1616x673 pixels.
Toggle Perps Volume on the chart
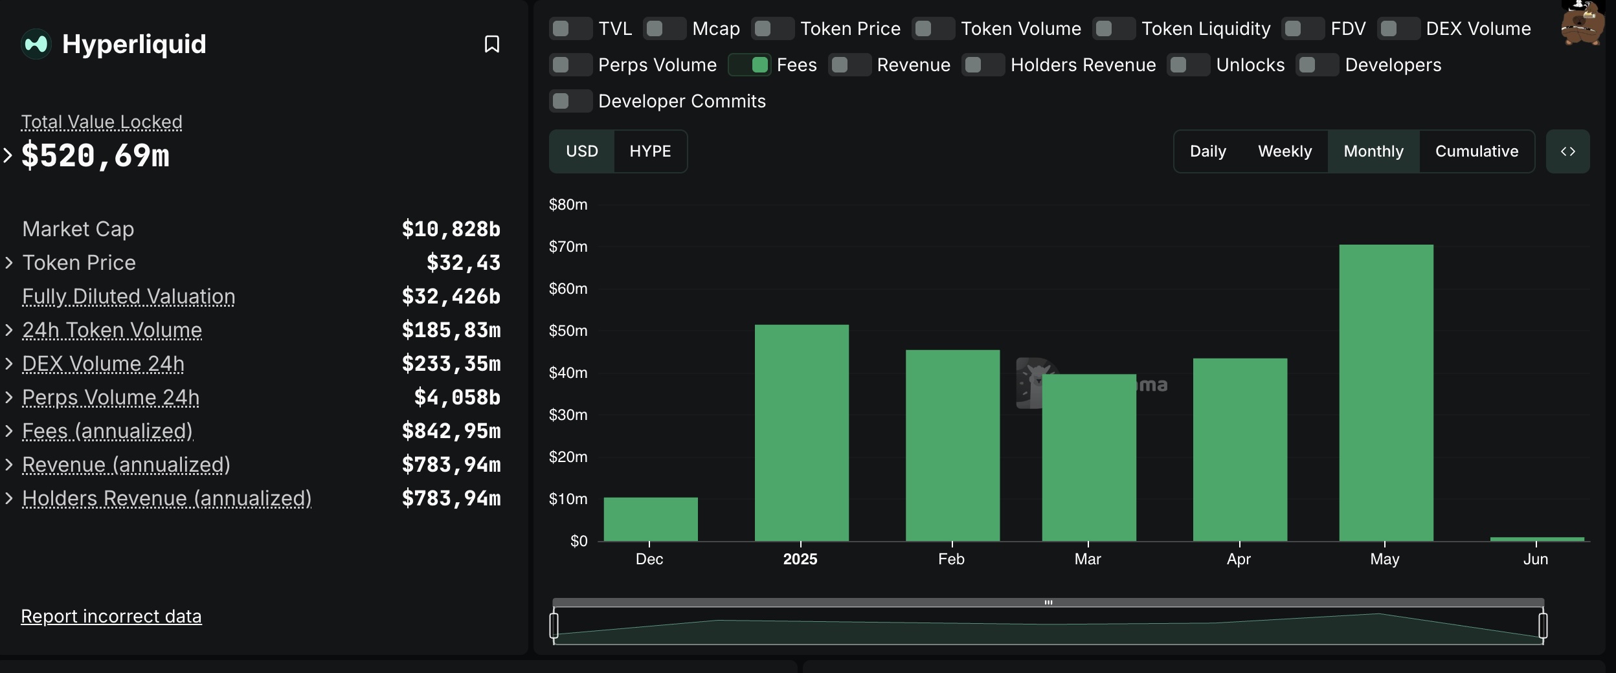click(570, 65)
